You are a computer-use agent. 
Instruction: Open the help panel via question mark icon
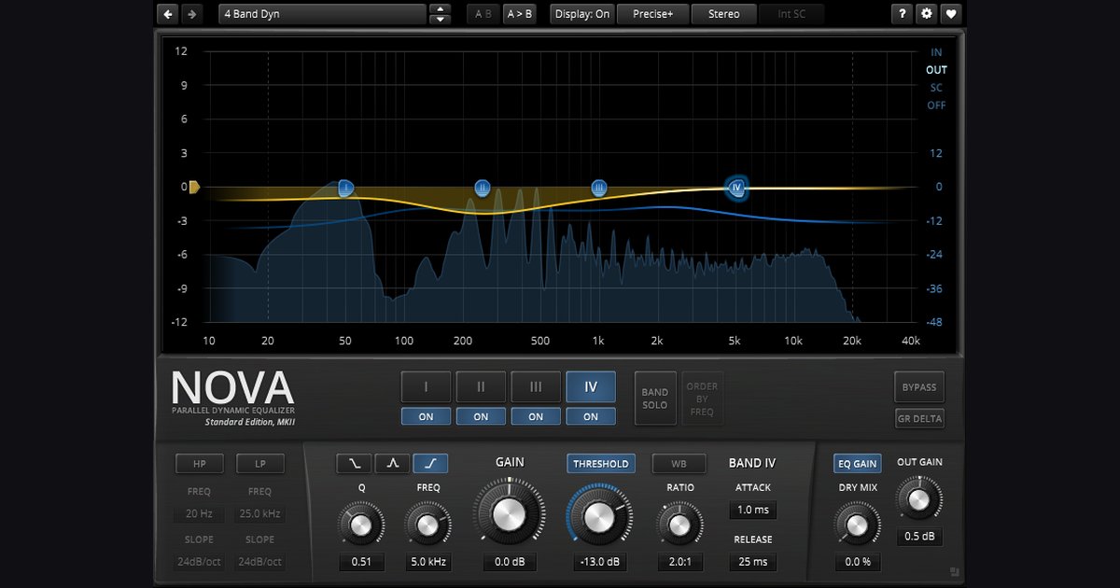click(901, 13)
